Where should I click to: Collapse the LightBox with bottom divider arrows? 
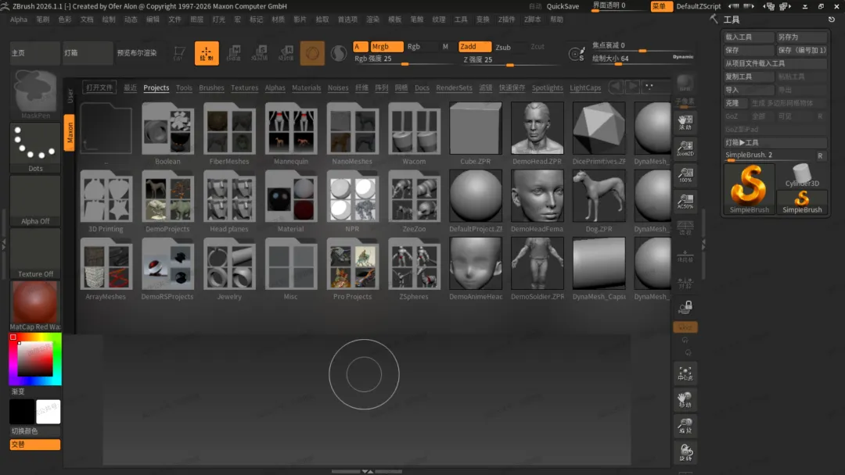coord(367,471)
